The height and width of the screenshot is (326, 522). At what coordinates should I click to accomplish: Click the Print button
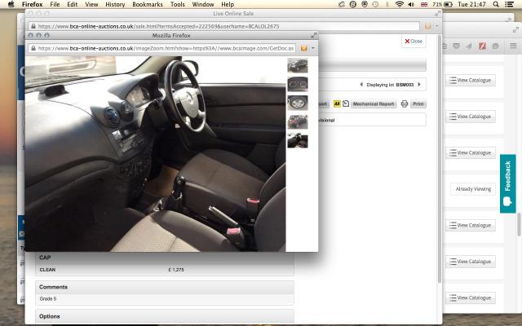pyautogui.click(x=418, y=104)
